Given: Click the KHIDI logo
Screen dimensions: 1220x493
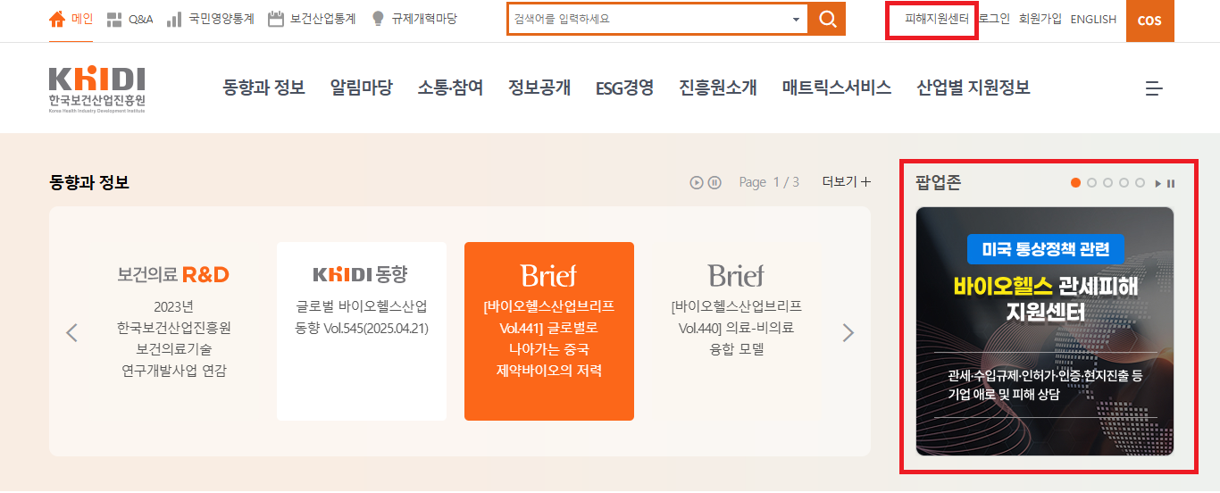Looking at the screenshot, I should (x=97, y=88).
